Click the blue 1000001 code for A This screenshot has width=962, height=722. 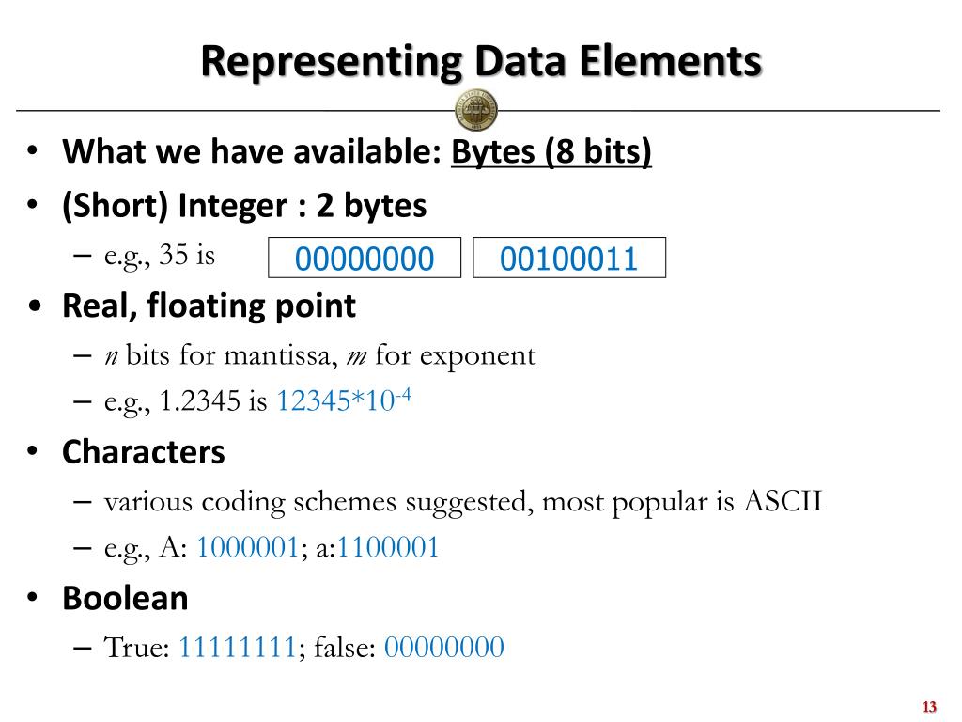[x=247, y=547]
